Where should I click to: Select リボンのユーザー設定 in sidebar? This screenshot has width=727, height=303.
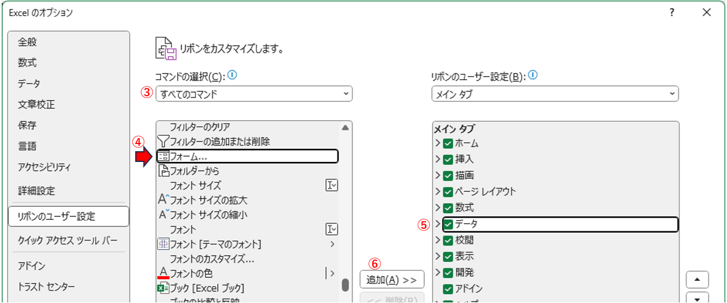(69, 216)
